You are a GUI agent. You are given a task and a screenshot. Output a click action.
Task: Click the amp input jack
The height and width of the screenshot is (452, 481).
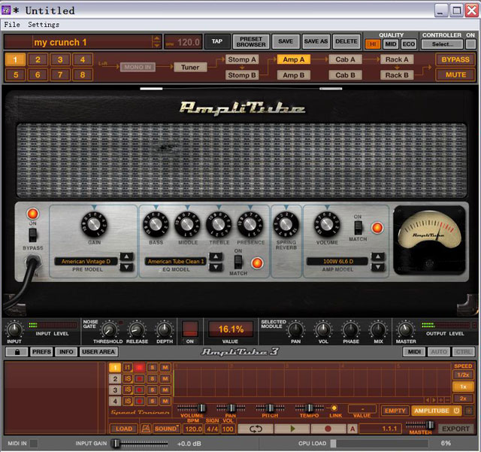(x=32, y=262)
